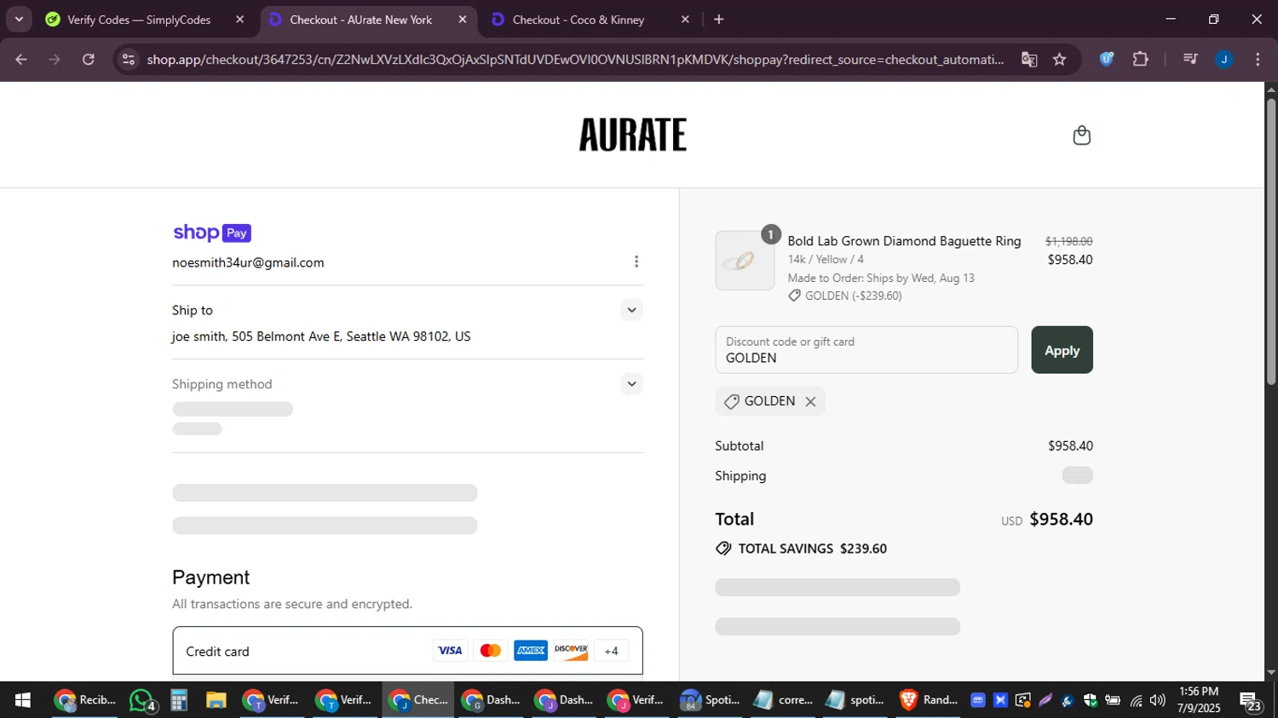Viewport: 1278px width, 718px height.
Task: Open the Chrome profile J avatar
Action: coord(1224,60)
